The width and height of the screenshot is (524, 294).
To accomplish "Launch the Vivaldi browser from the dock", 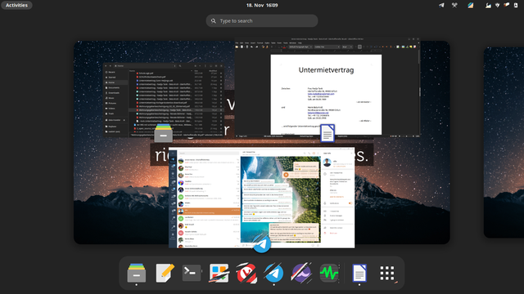I will click(246, 273).
